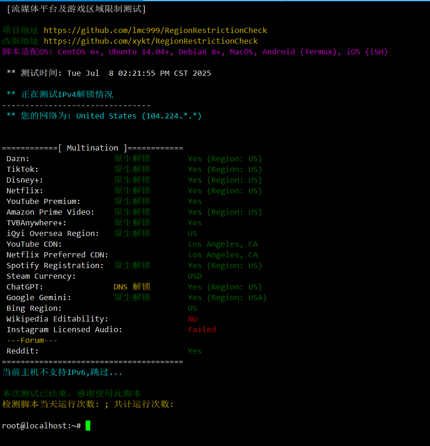Click the Google Gemini: label
430x446 pixels.
pos(39,298)
